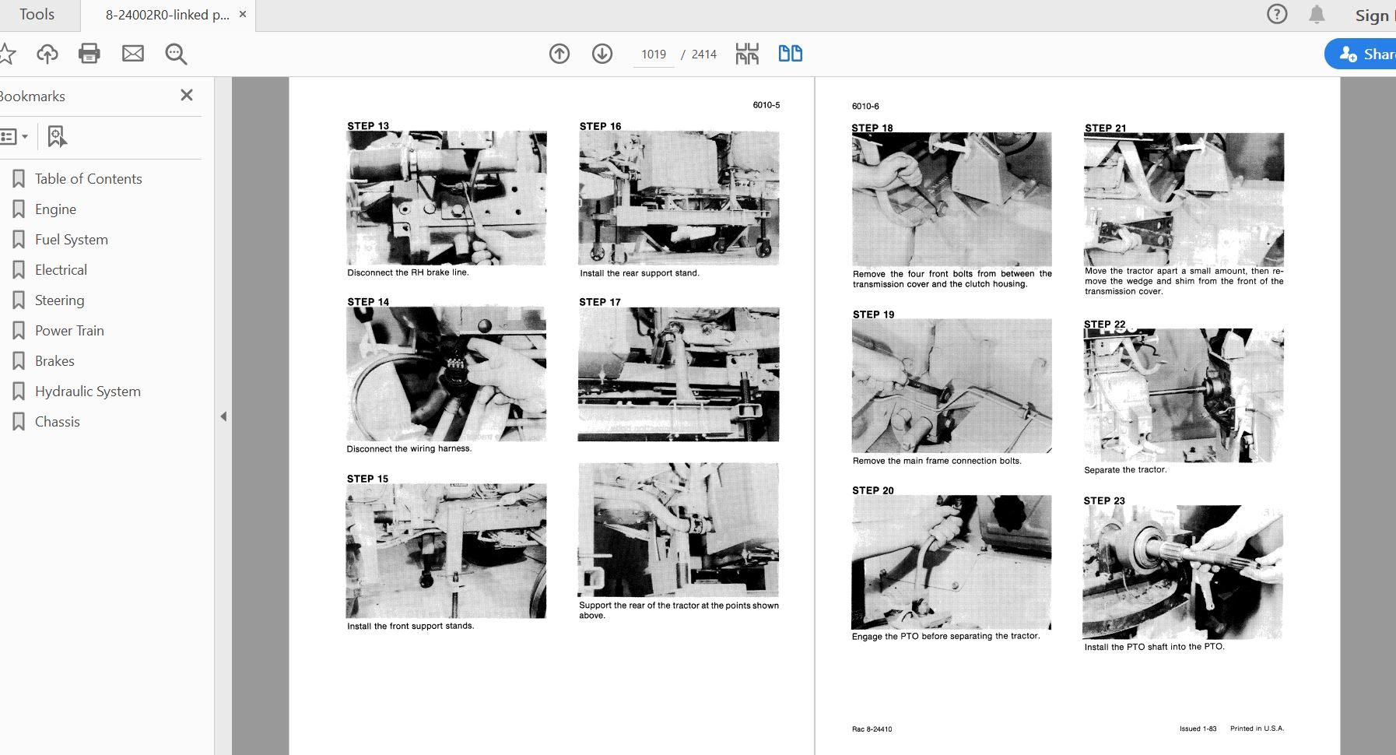Upload the file to cloud storage
Viewport: 1396px width, 755px height.
pos(47,54)
